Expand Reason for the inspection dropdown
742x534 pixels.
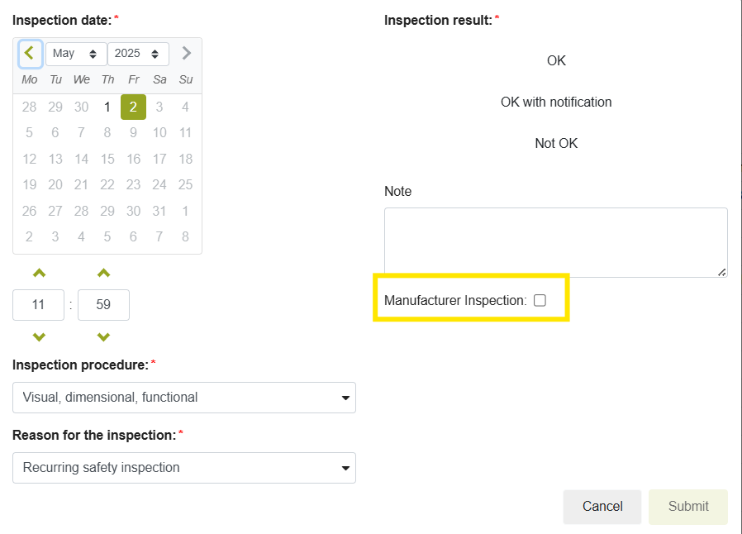click(x=183, y=468)
